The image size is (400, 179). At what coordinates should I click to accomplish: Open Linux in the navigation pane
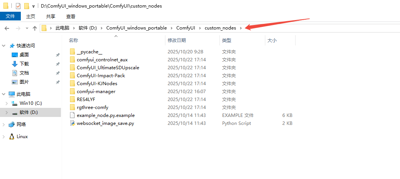tap(22, 137)
